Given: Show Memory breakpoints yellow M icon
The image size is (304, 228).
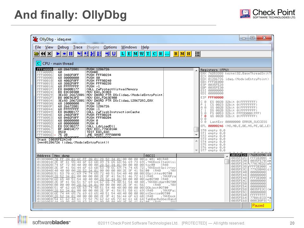Looking at the screenshot, I should click(182, 54).
